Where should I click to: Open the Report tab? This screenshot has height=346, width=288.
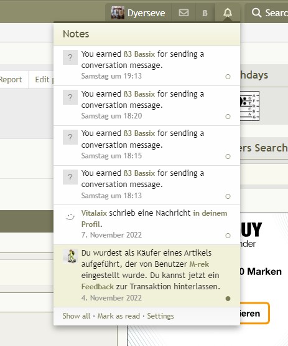tap(11, 79)
